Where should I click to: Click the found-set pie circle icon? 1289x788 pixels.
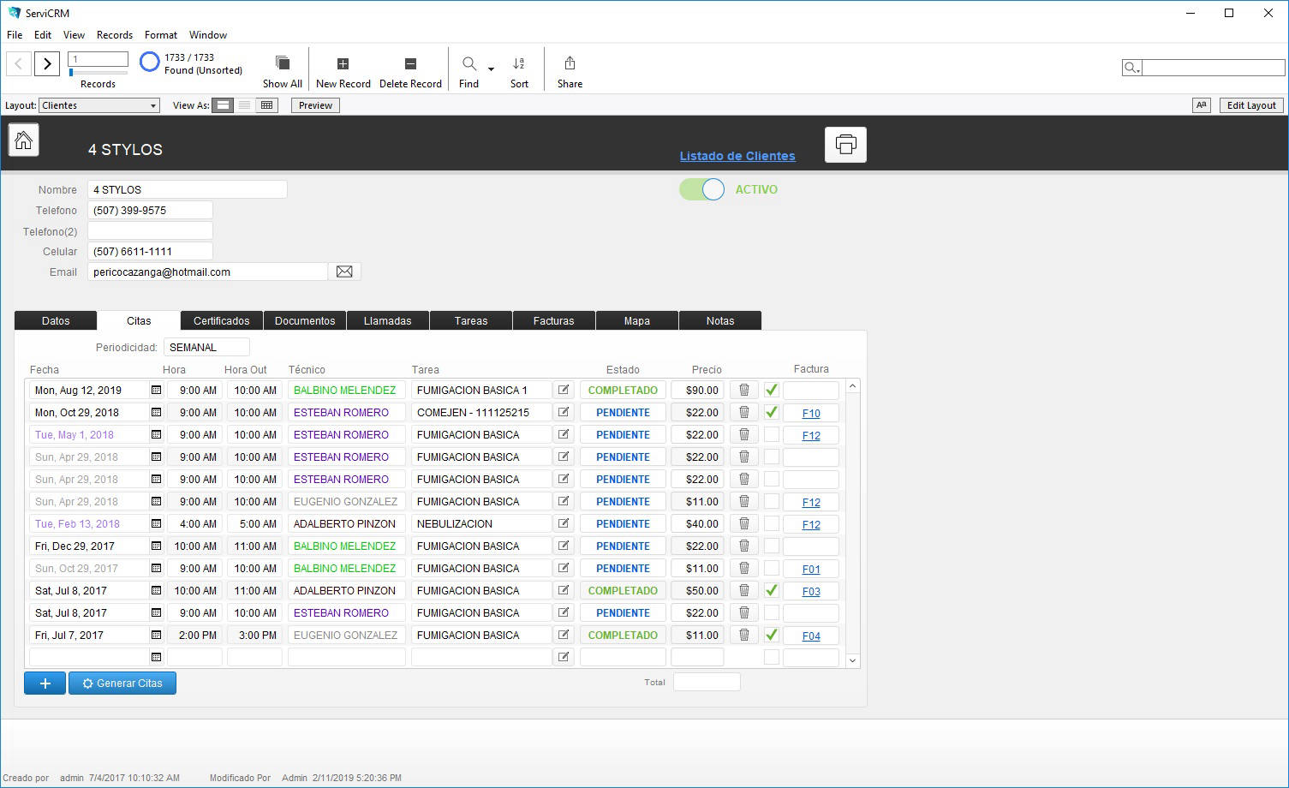click(x=150, y=63)
